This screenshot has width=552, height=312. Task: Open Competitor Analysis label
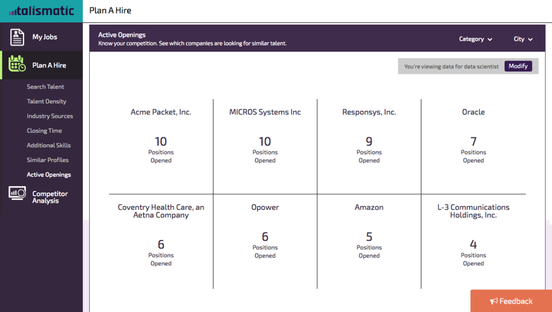click(50, 197)
